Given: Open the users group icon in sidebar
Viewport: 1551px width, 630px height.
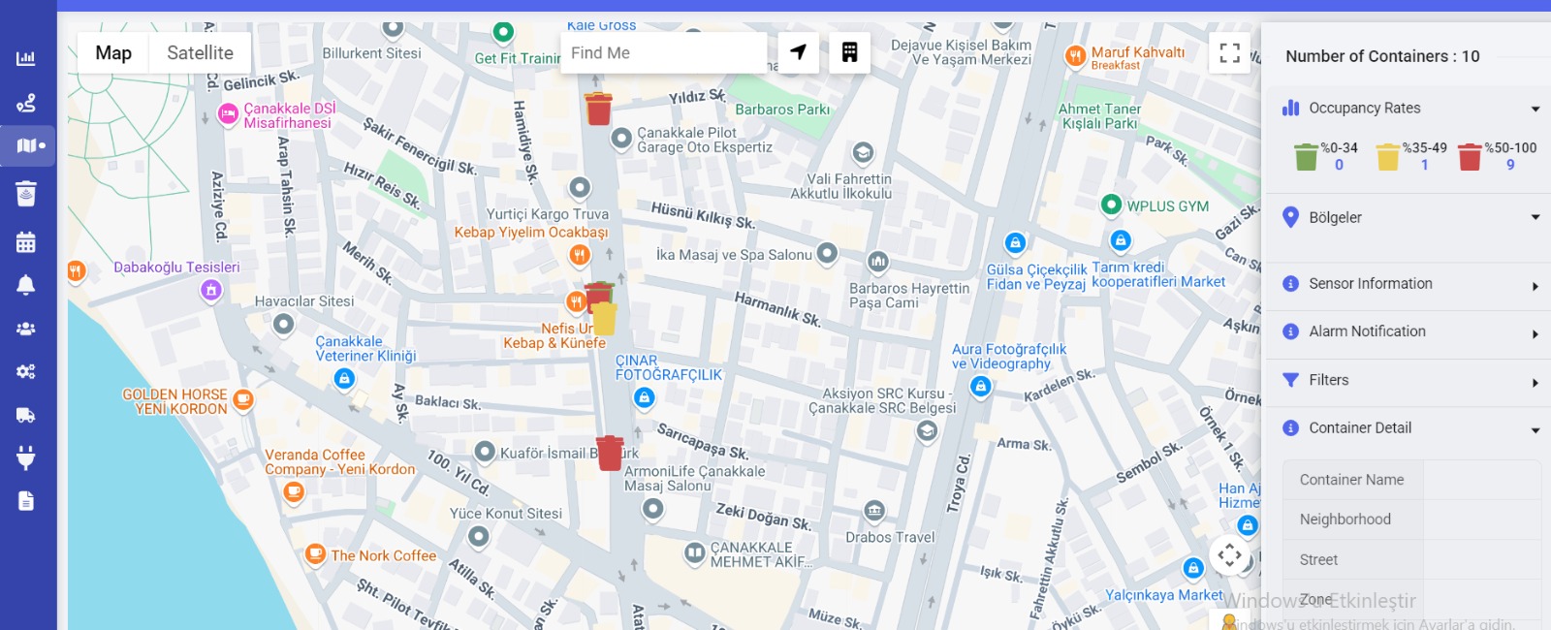Looking at the screenshot, I should click(x=26, y=329).
